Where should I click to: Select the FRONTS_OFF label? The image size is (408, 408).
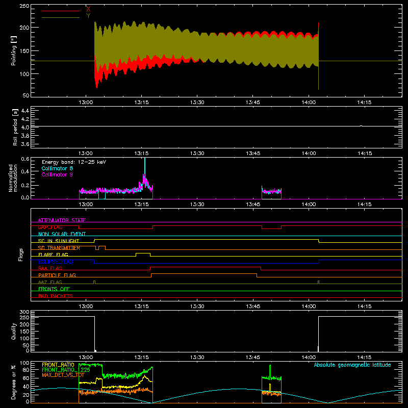(54, 289)
